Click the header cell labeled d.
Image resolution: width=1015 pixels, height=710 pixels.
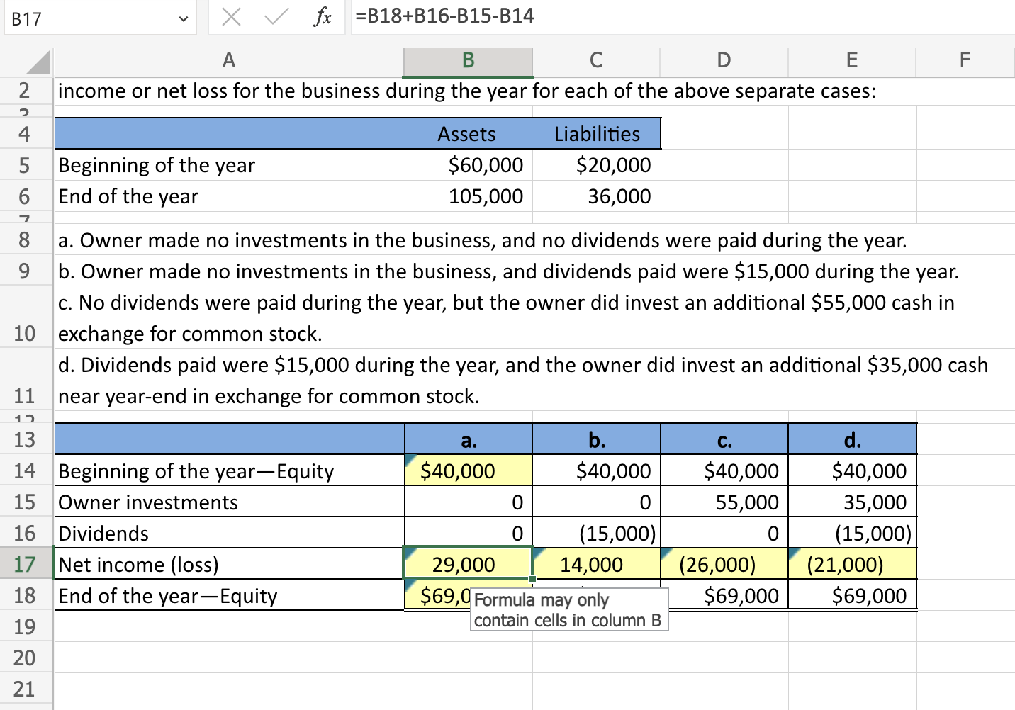pos(851,439)
